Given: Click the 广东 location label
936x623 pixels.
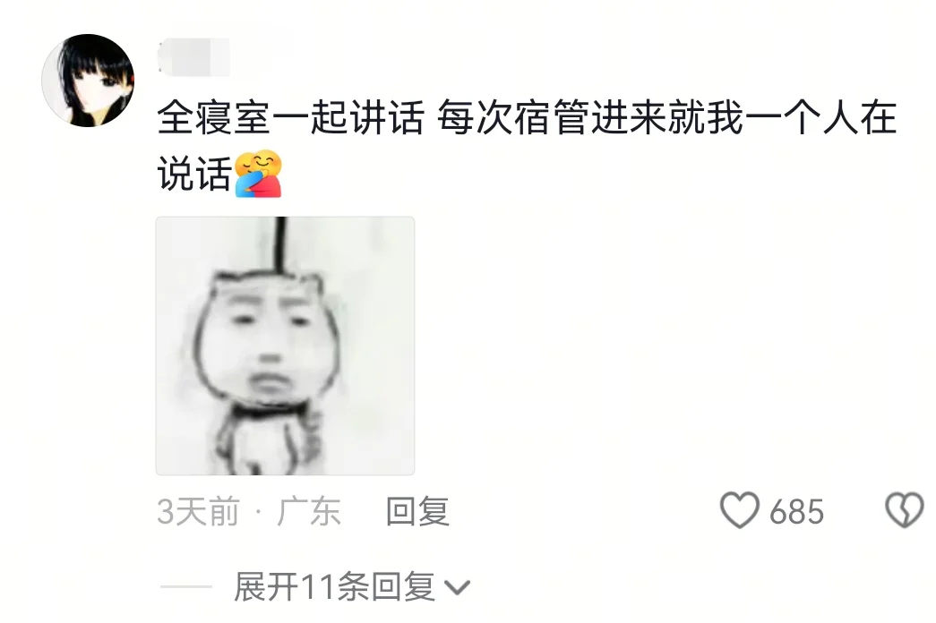Looking at the screenshot, I should tap(309, 512).
